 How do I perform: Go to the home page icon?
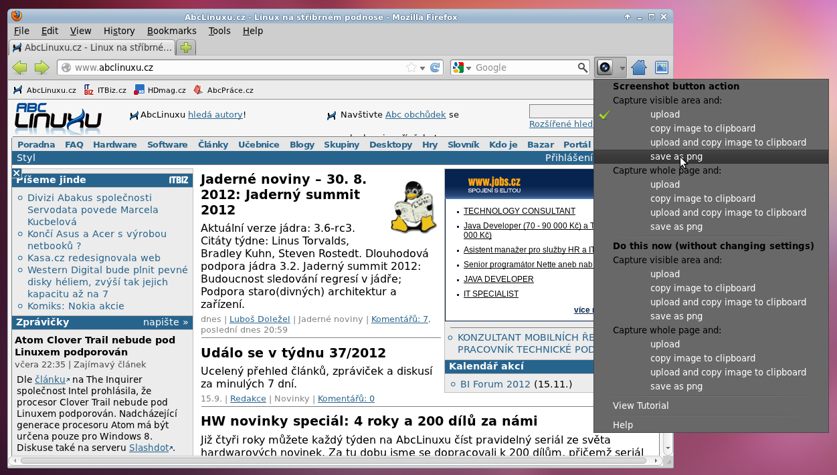point(639,67)
